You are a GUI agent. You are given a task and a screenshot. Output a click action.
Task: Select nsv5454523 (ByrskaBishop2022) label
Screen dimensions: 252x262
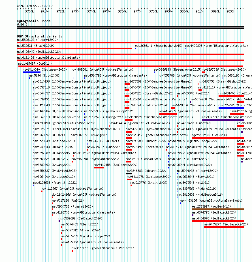[x=149, y=93]
